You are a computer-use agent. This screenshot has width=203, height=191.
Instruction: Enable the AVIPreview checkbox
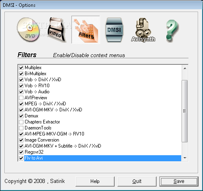coord(21,98)
